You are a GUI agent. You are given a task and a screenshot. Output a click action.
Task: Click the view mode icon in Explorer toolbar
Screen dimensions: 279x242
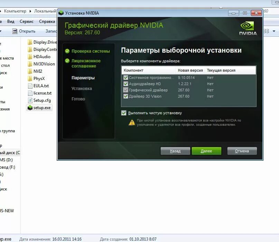coord(266,31)
